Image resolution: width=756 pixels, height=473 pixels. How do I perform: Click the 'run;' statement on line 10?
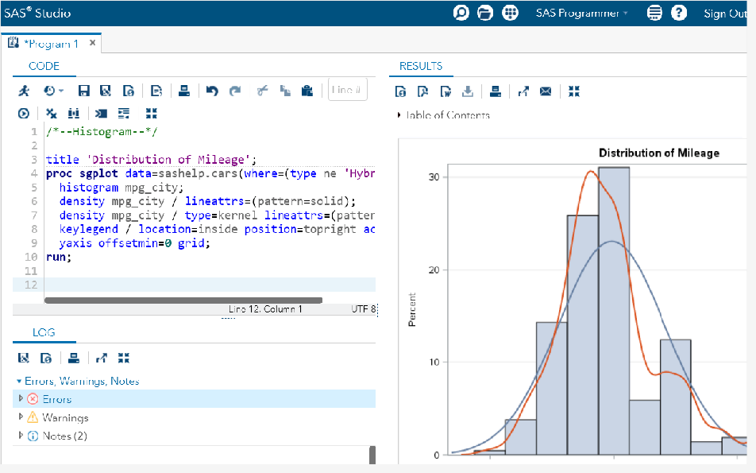[x=59, y=257]
